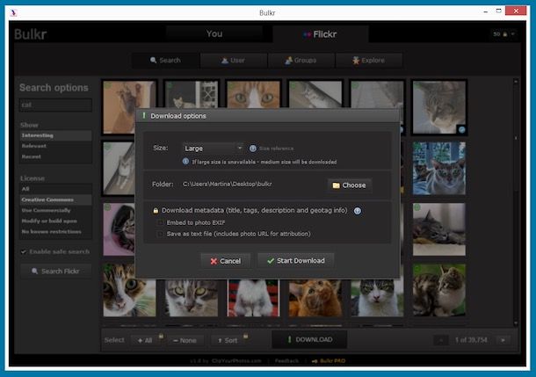Click search keyword field containing cat
The width and height of the screenshot is (536, 377).
(55, 105)
